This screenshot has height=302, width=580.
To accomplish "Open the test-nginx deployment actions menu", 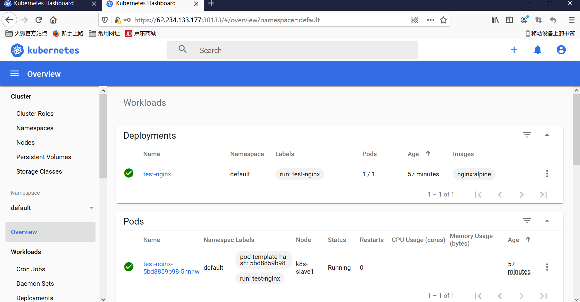I will (x=547, y=174).
